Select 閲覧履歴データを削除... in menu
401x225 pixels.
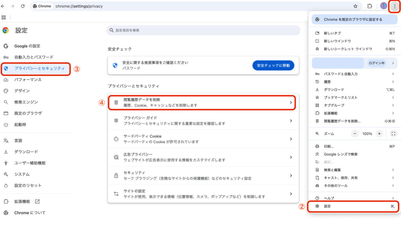click(354, 121)
